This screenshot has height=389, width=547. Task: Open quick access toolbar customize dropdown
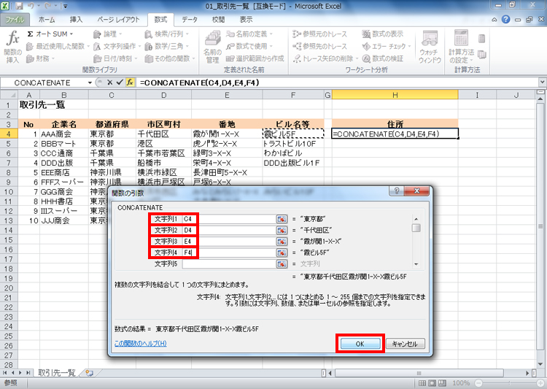point(65,7)
